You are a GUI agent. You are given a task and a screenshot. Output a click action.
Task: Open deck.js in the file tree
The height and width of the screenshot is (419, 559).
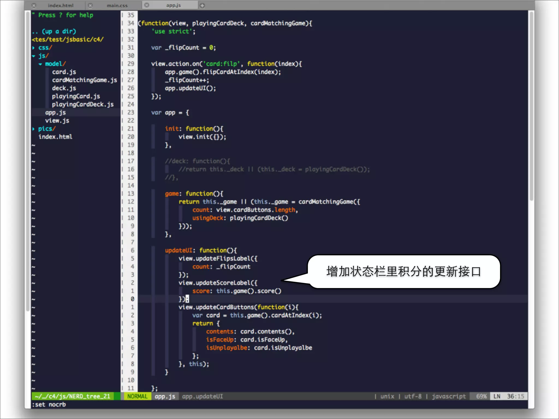(x=64, y=88)
